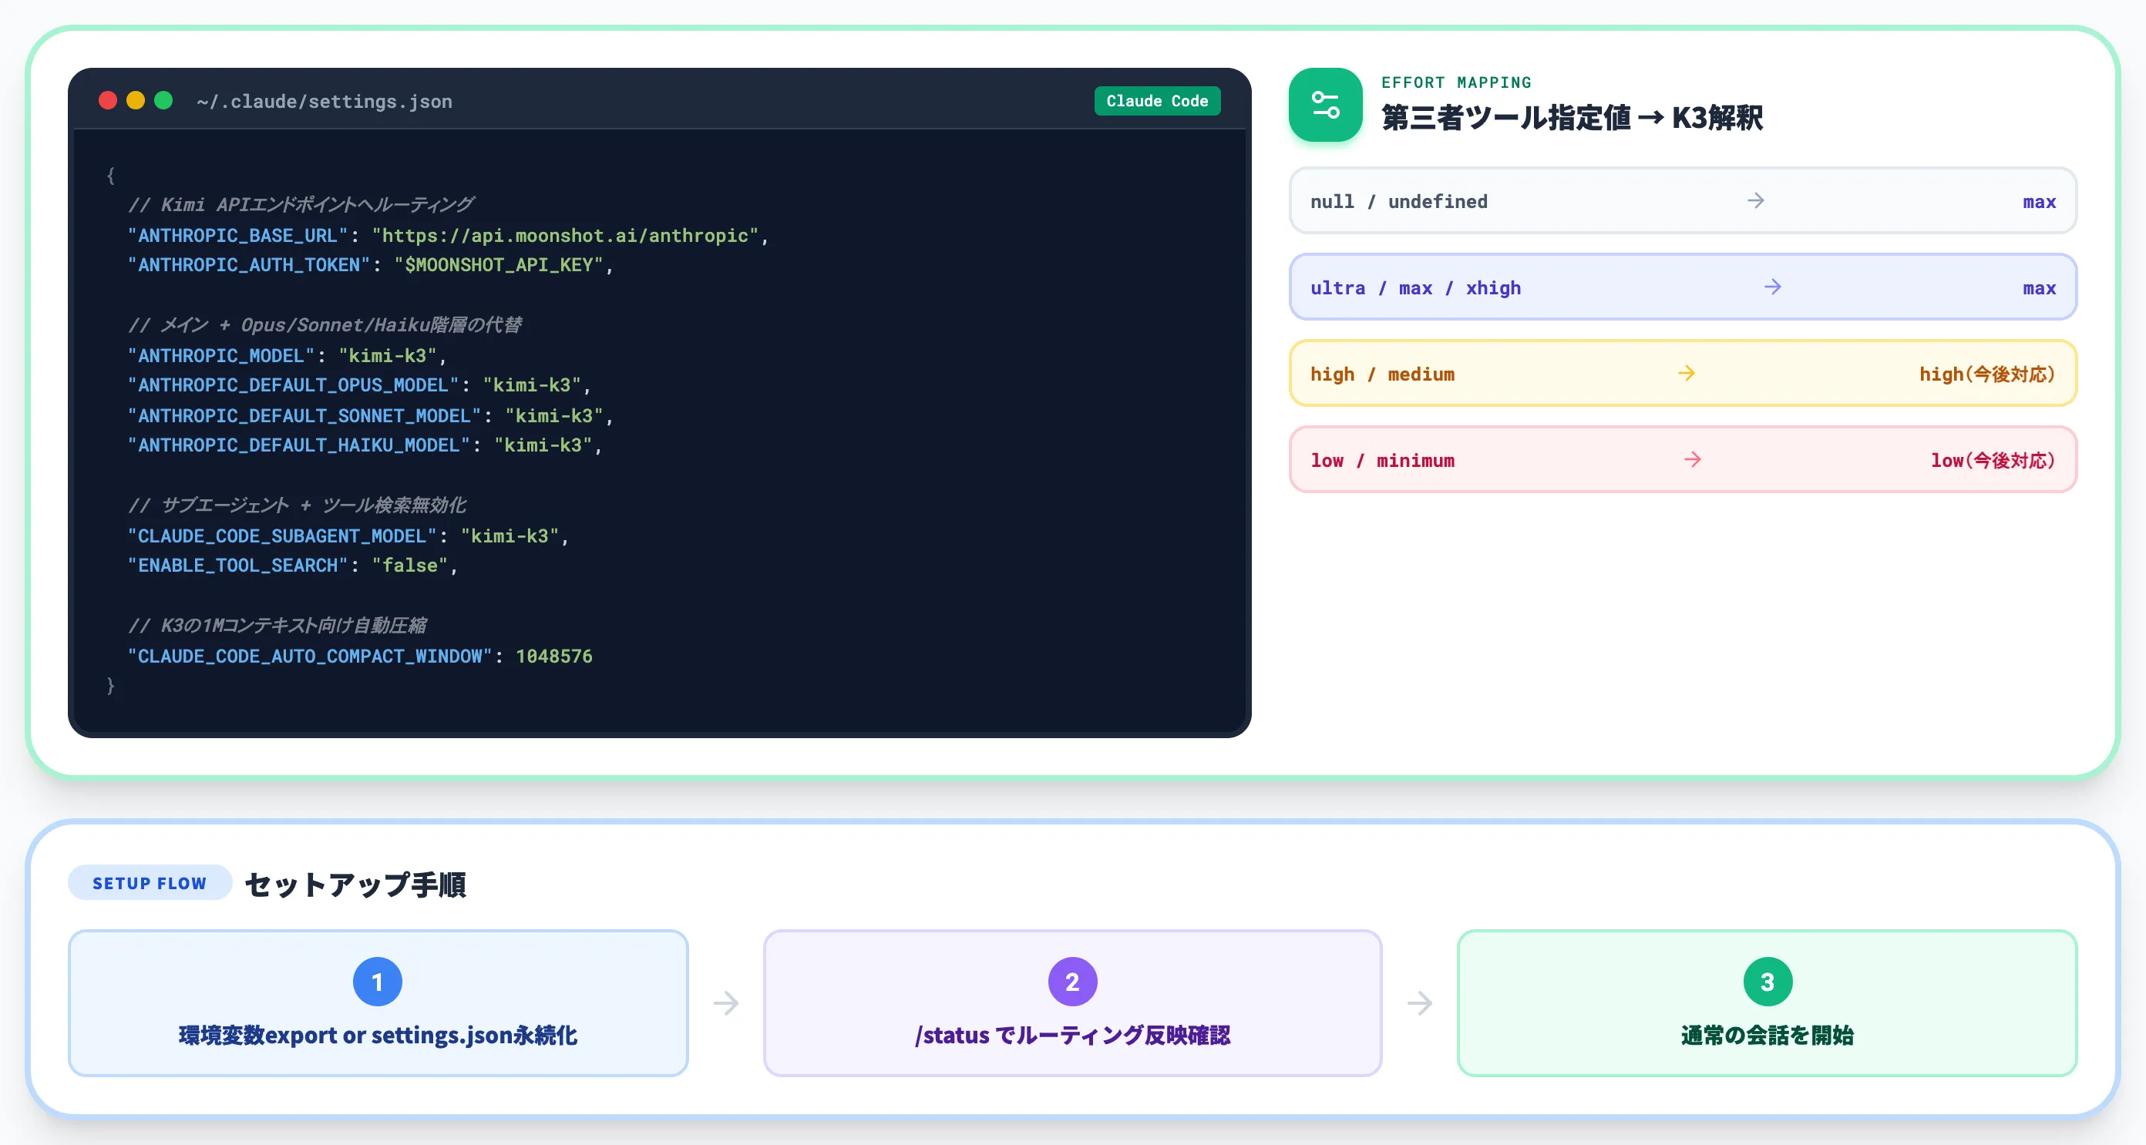Click the ANTHROPIC_AUTH_TOKEN key
The image size is (2146, 1145).
[x=248, y=265]
